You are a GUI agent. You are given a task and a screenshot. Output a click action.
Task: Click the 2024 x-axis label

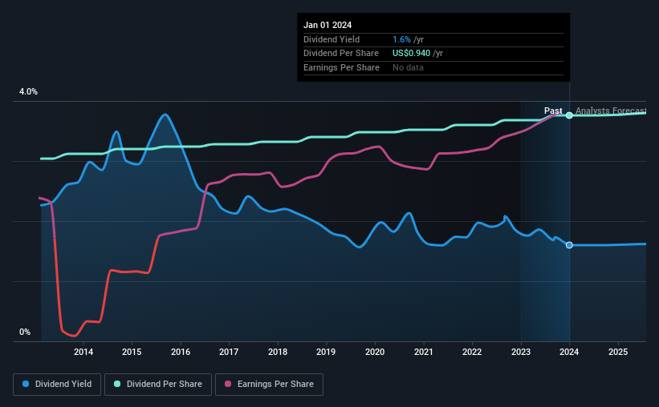tap(569, 352)
